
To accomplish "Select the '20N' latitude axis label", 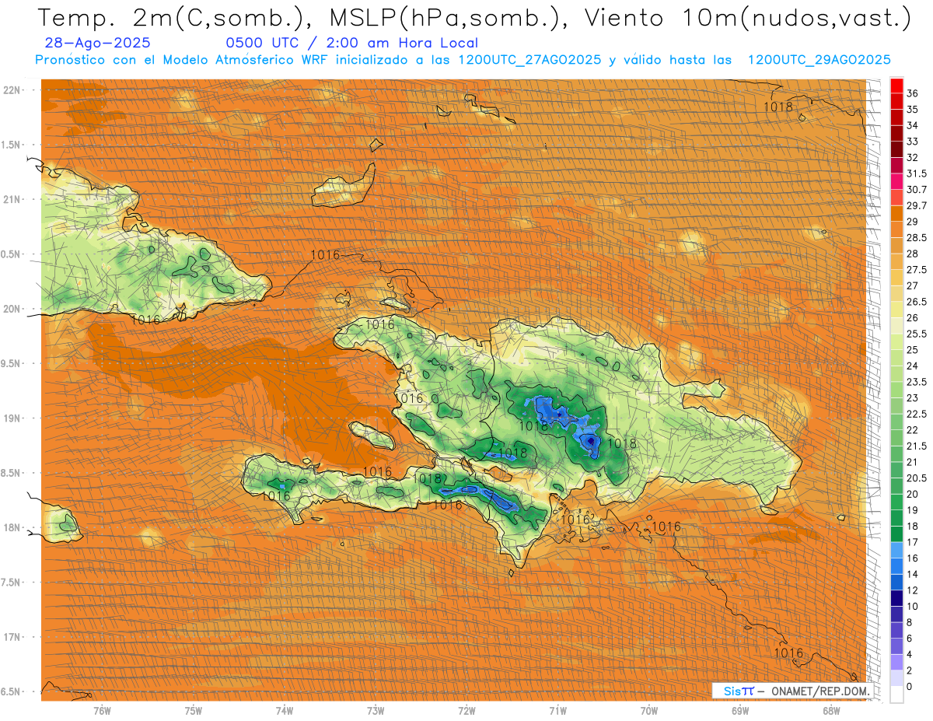I will click(x=12, y=309).
